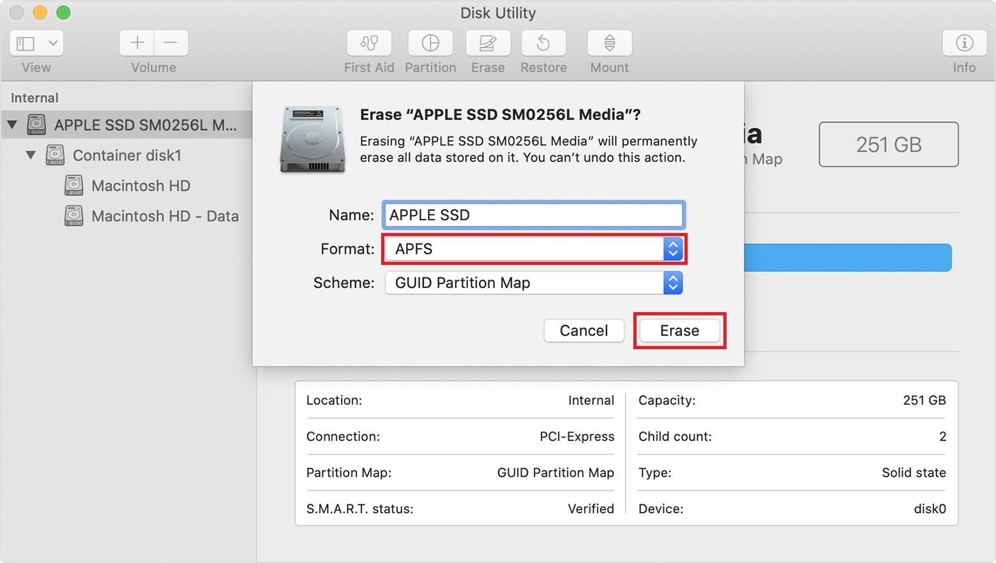Click the hard drive image in Erase dialog
The image size is (996, 563).
point(313,139)
